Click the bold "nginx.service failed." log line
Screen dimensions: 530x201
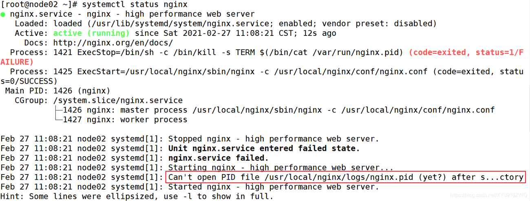219,158
